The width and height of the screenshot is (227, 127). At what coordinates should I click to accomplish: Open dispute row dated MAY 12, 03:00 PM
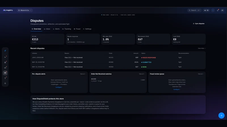(x=118, y=67)
